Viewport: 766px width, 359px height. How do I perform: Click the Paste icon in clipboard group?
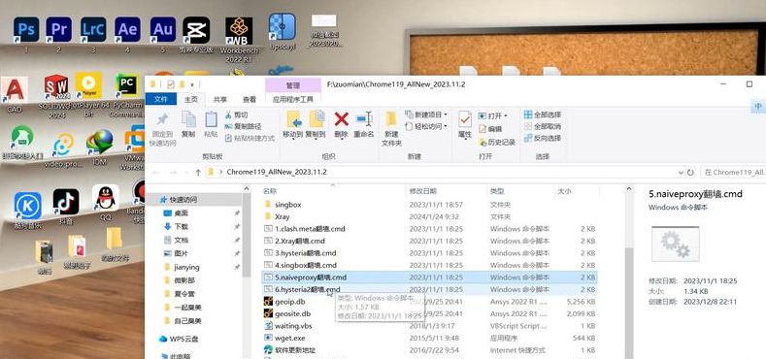[x=211, y=119]
